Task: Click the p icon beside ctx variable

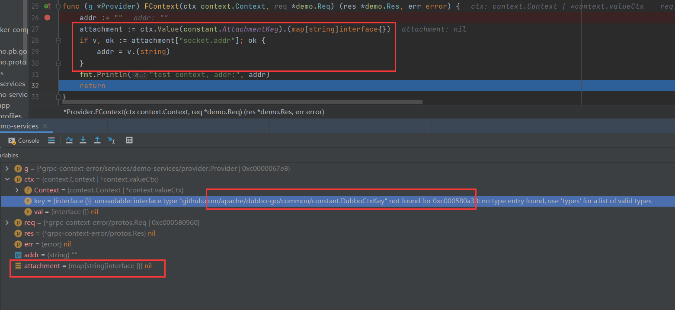Action: coord(18,179)
